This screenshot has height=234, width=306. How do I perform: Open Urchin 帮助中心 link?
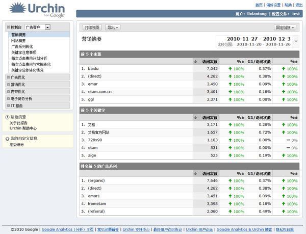[23, 128]
